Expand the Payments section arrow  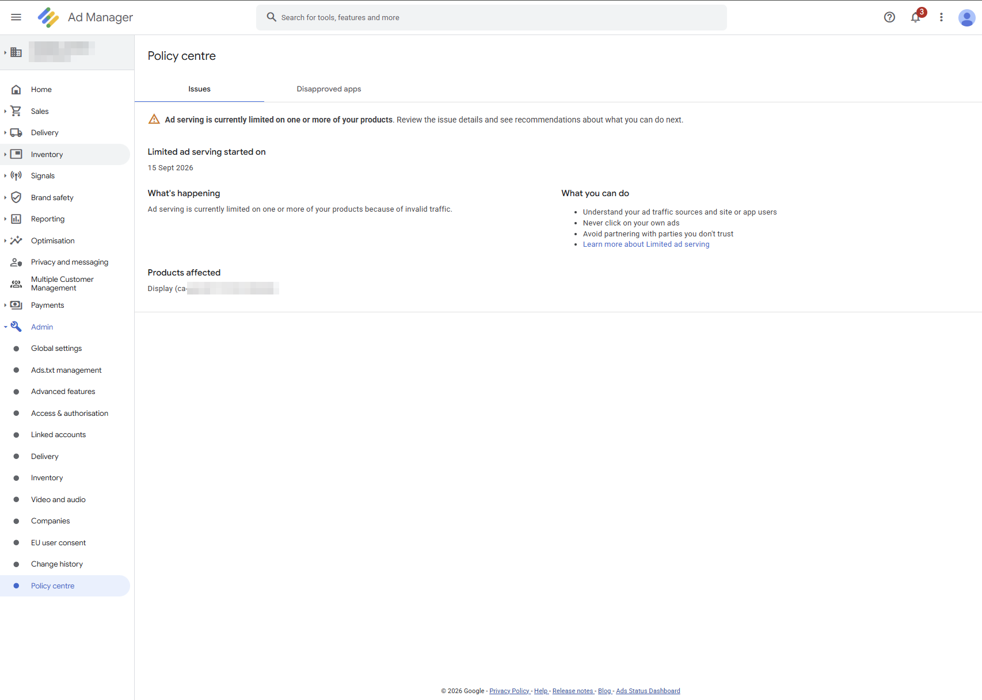[5, 305]
